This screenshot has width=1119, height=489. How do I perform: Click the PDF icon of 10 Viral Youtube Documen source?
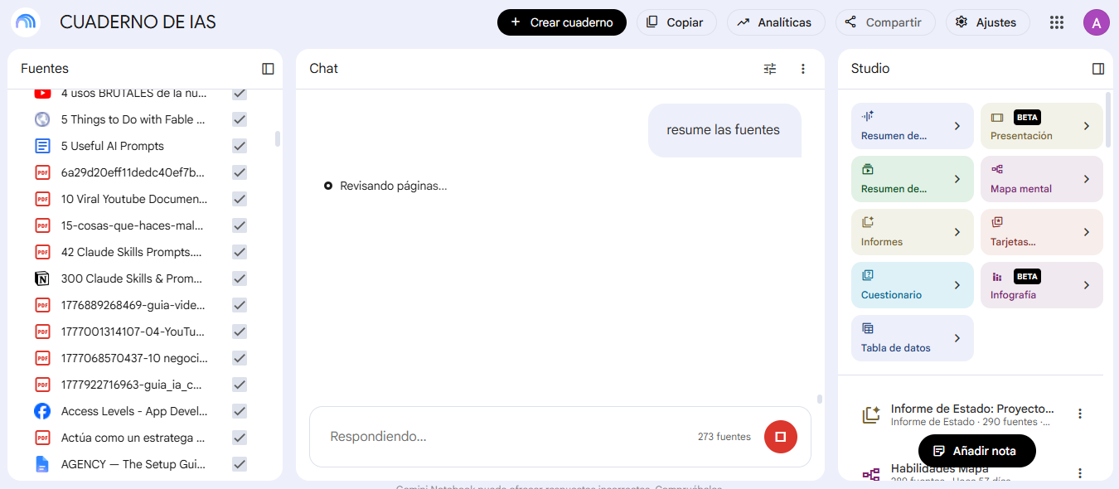[x=42, y=199]
